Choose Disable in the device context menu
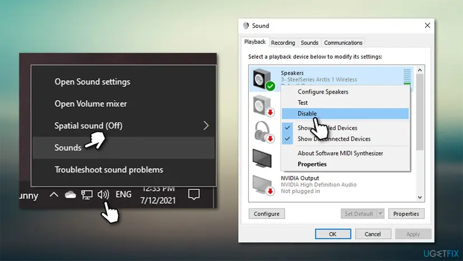 tap(345, 113)
